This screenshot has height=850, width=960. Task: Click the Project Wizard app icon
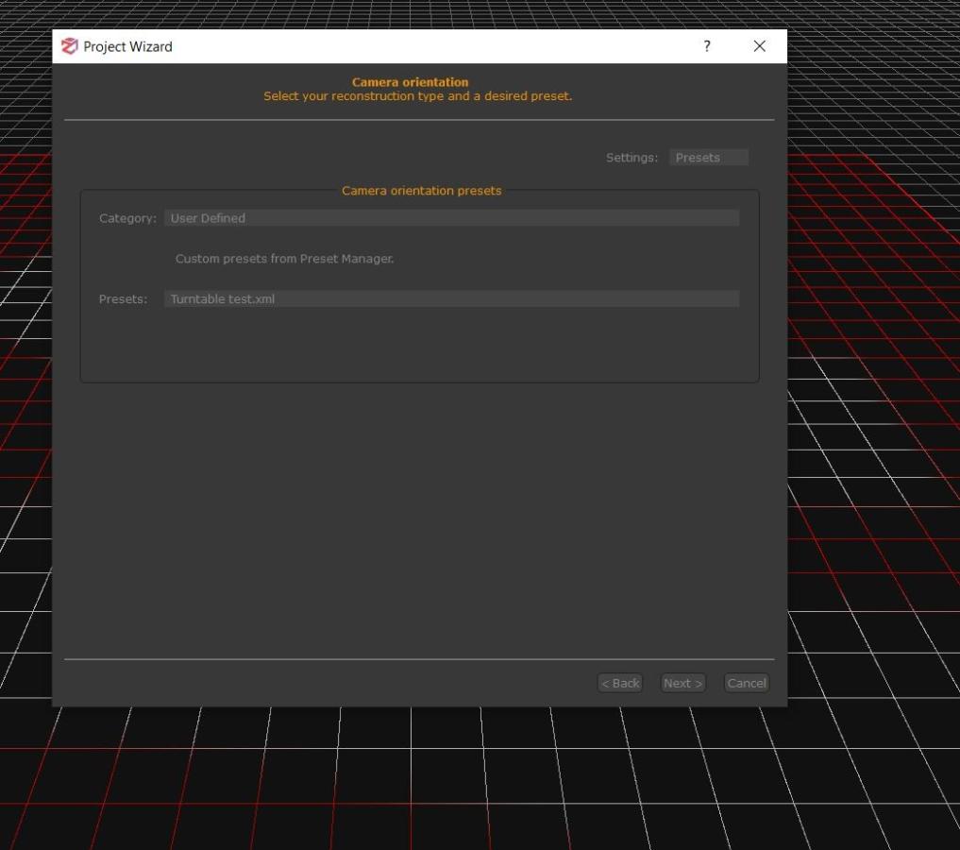pos(69,46)
